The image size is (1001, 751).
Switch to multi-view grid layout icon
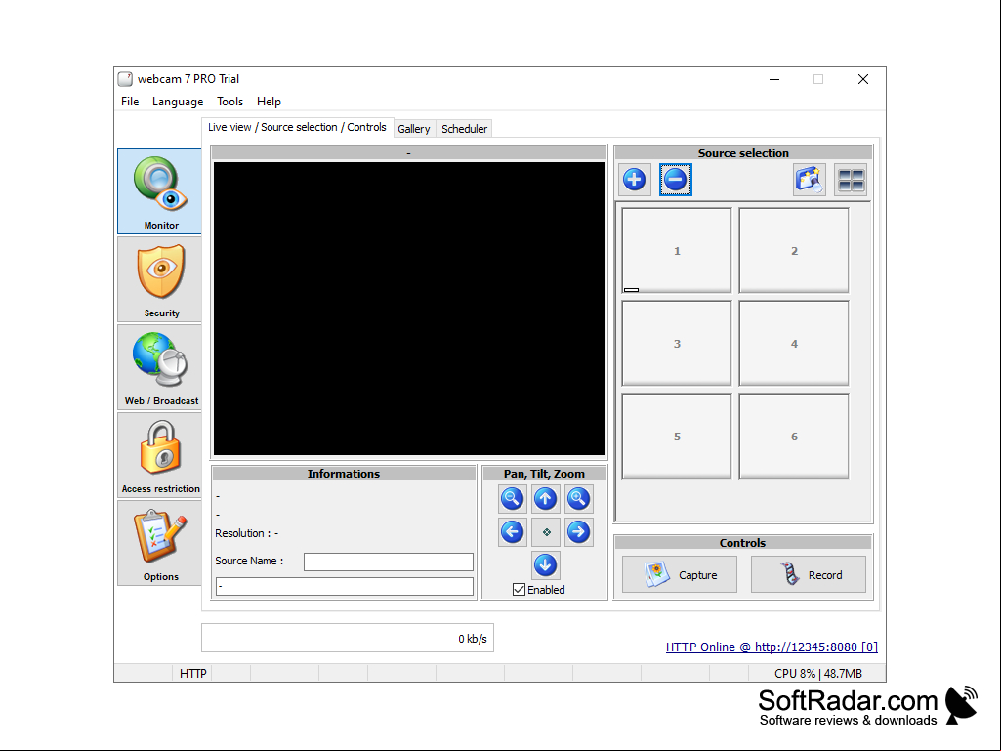851,180
